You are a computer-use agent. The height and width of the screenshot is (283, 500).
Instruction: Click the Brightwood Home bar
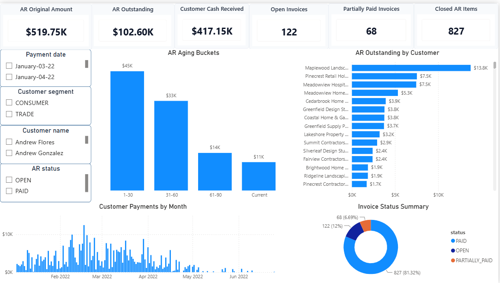pyautogui.click(x=360, y=167)
